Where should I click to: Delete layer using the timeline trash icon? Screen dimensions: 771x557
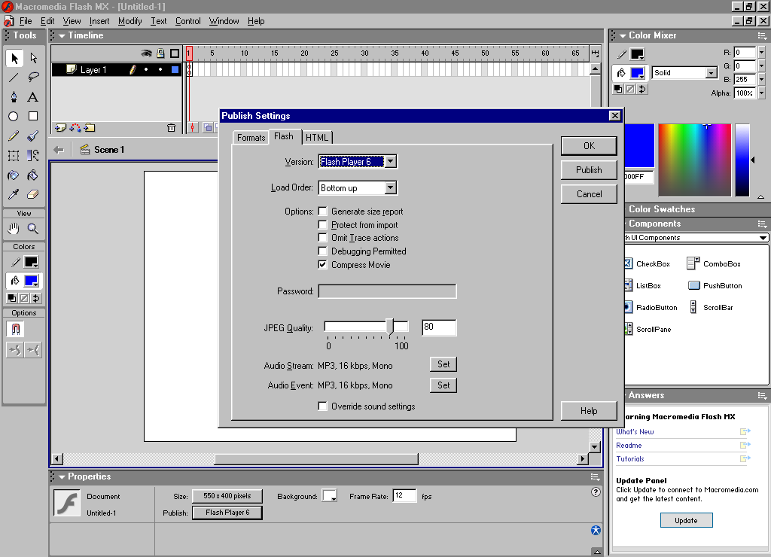click(x=171, y=128)
